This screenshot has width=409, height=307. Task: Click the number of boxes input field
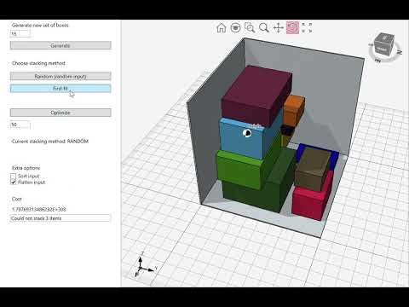pyautogui.click(x=20, y=34)
